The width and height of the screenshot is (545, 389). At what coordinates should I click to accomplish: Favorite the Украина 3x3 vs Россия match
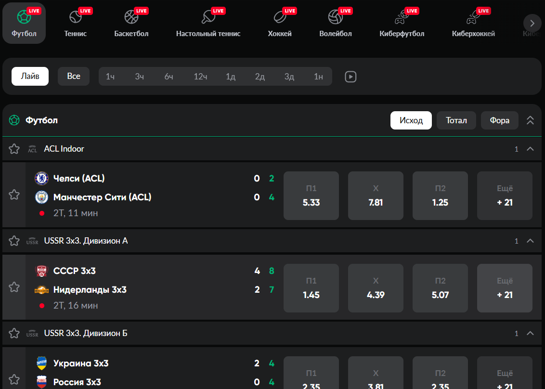tap(14, 379)
